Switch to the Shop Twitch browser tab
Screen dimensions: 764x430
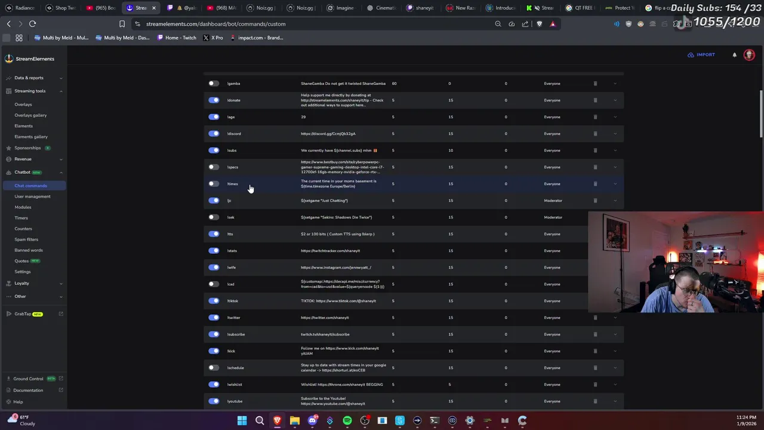click(61, 8)
